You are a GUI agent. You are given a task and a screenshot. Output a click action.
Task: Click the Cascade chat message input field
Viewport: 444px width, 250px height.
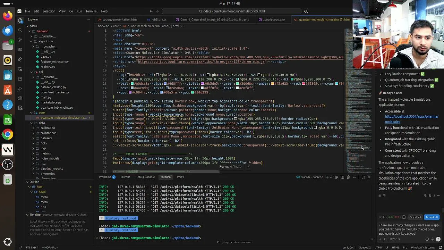[x=409, y=229]
